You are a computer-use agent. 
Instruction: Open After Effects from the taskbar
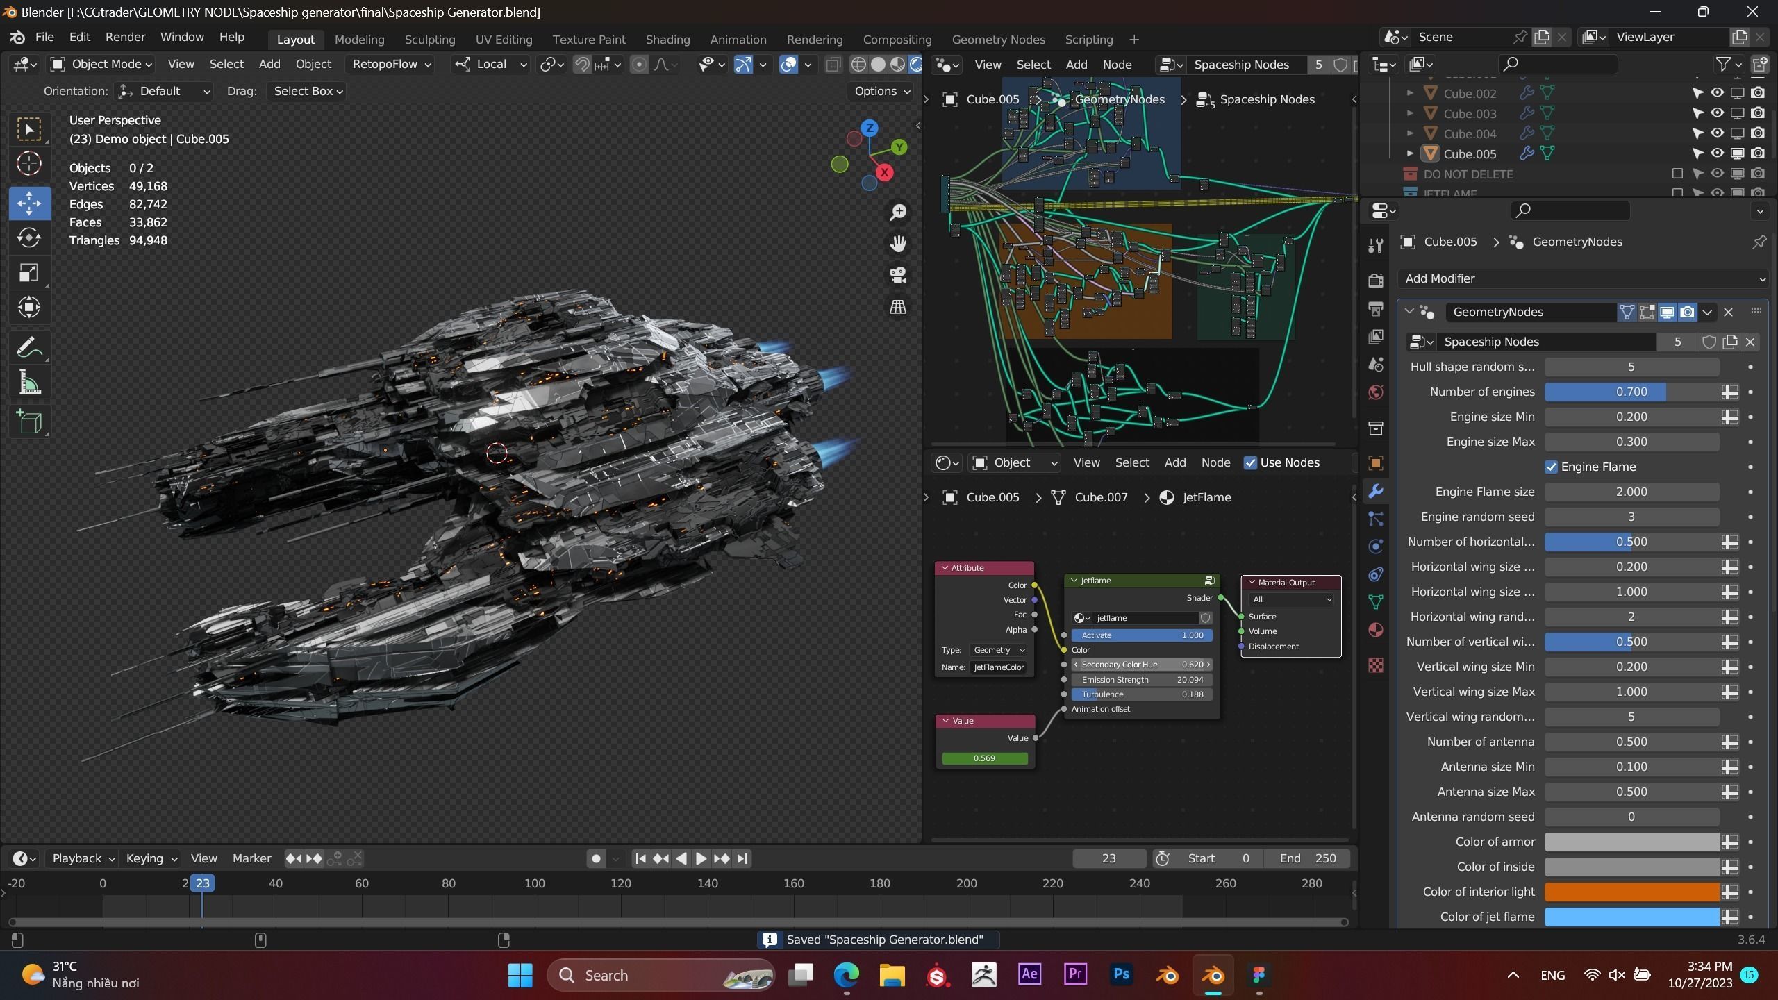pyautogui.click(x=1029, y=975)
